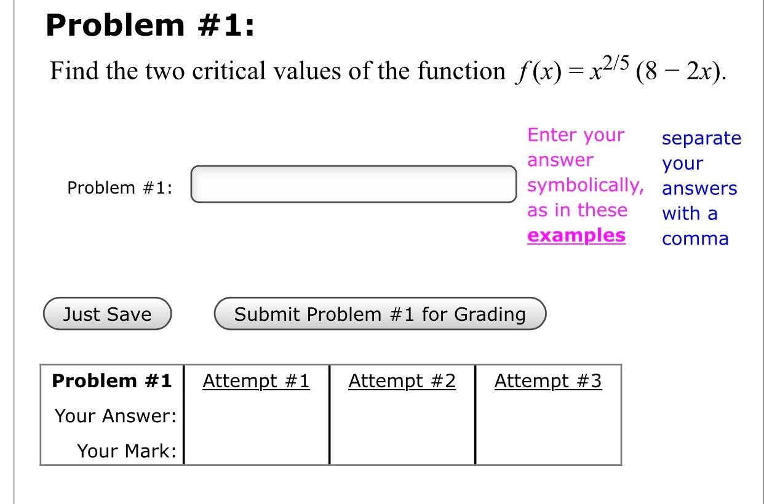Open the examples link
This screenshot has width=764, height=504.
coord(575,235)
